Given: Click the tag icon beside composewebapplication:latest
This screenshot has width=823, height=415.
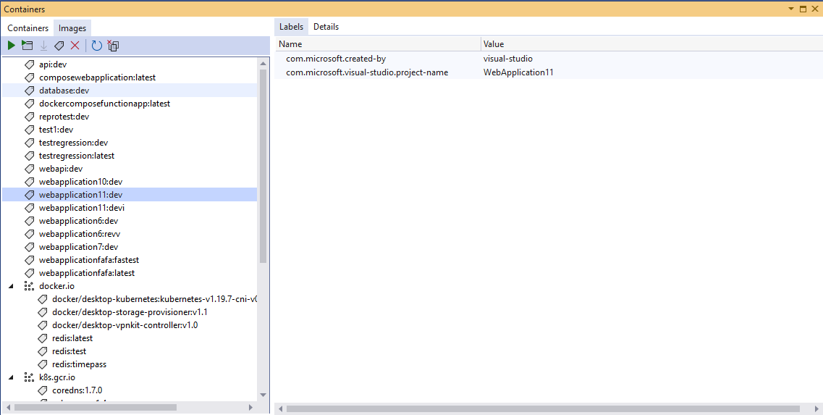Looking at the screenshot, I should point(30,77).
